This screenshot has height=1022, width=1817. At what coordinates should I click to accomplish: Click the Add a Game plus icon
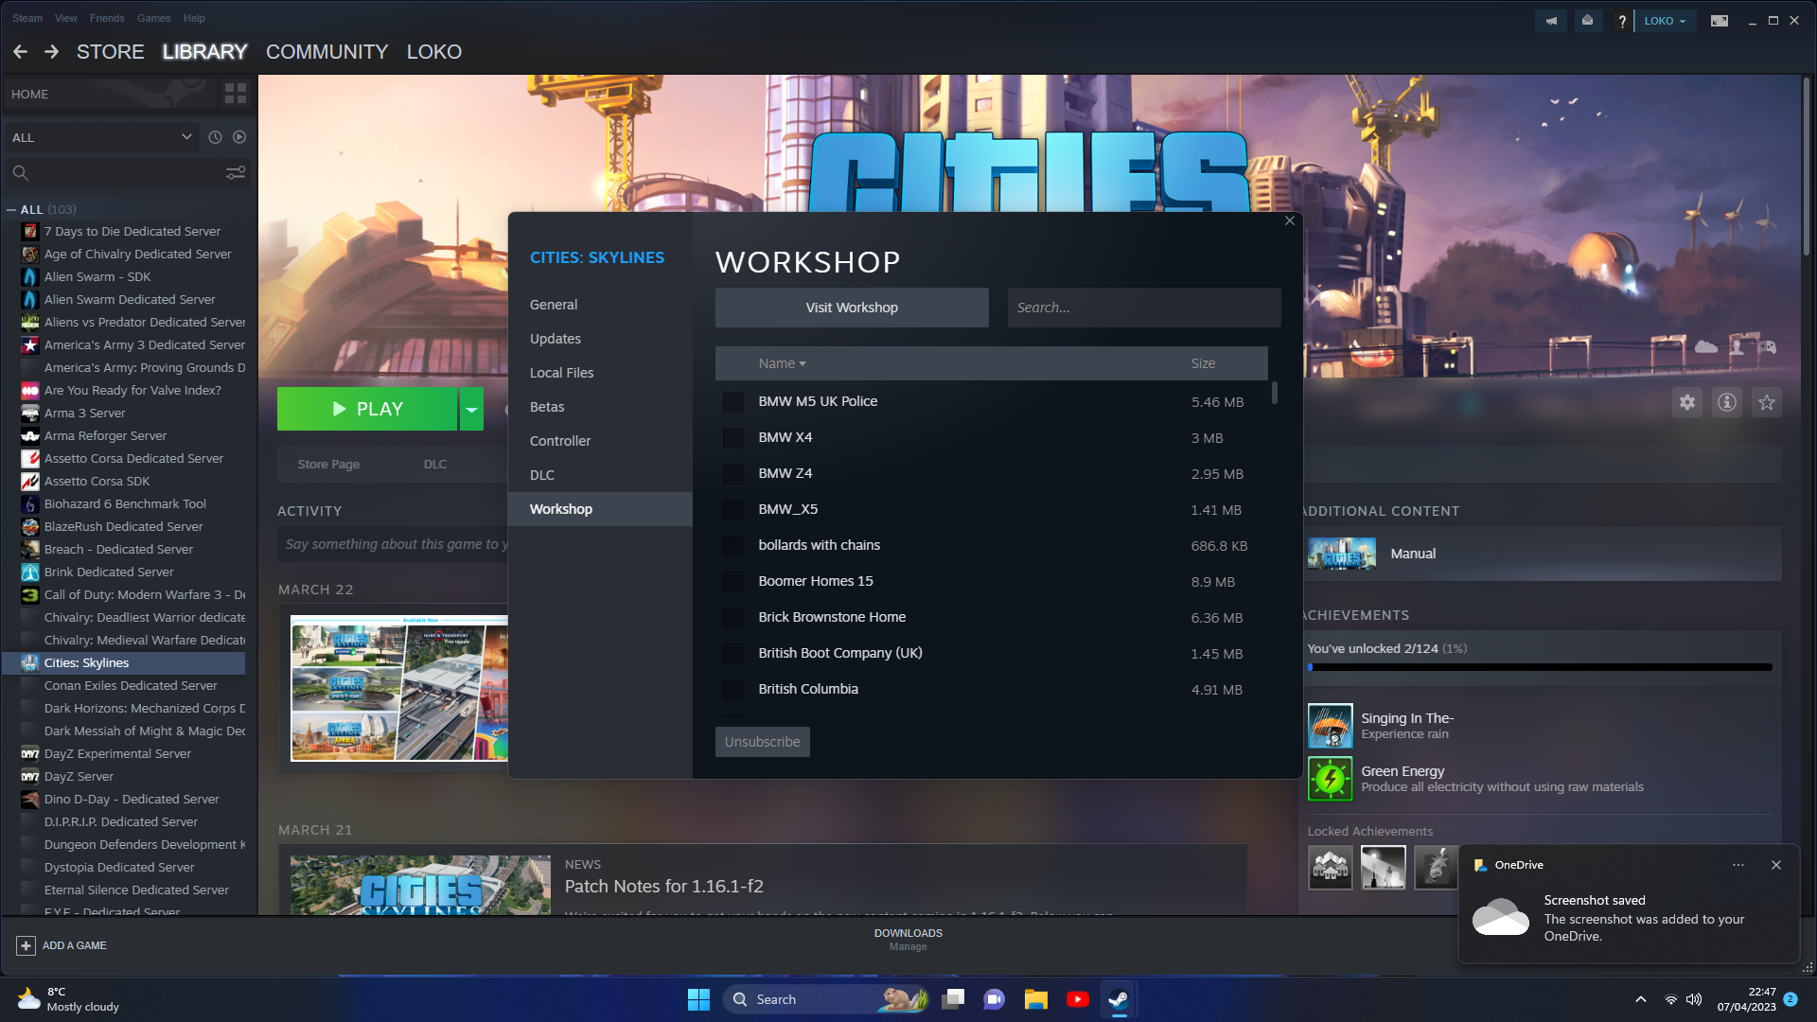[x=26, y=945]
